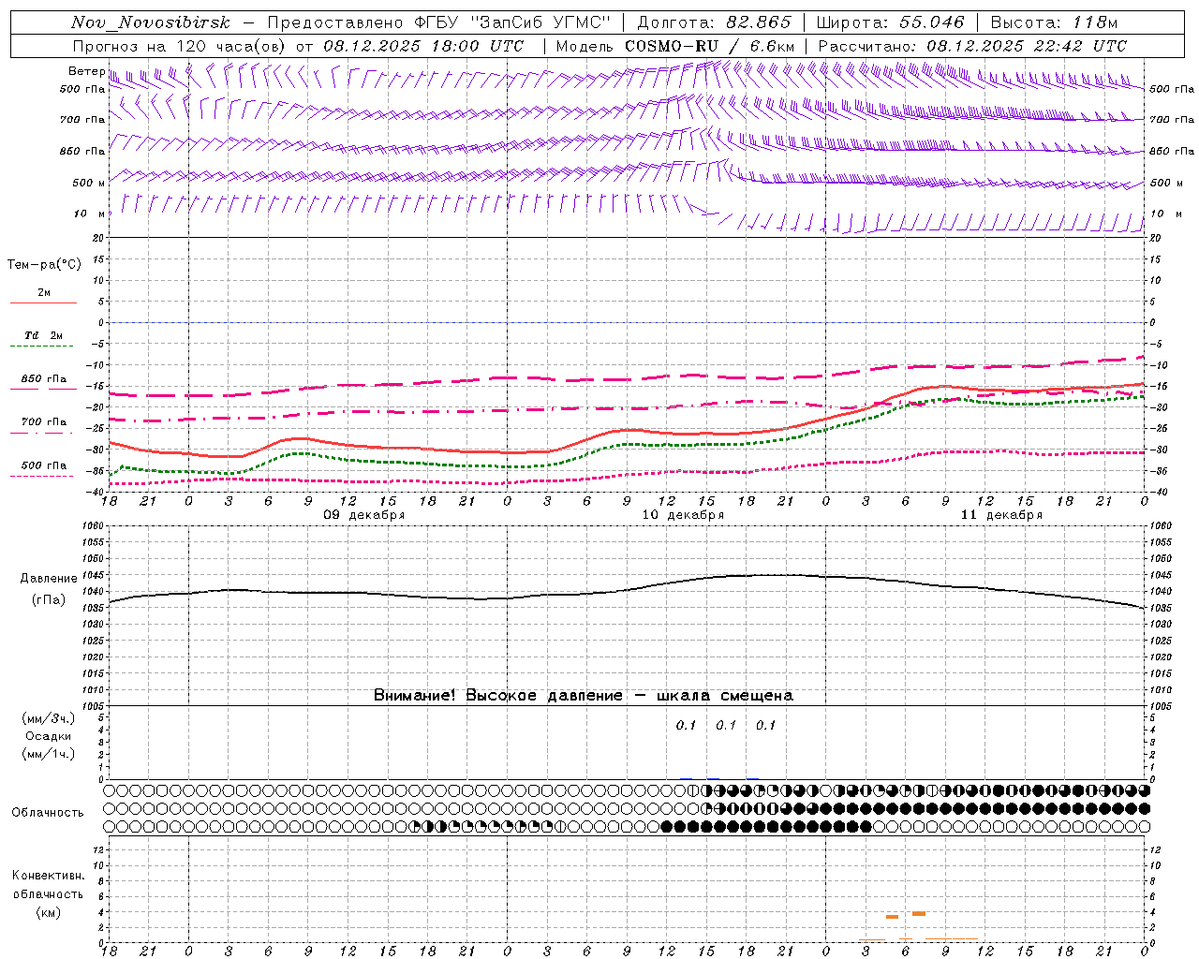Click the 'Осадки' precipitation label
This screenshot has width=1199, height=959.
48,736
